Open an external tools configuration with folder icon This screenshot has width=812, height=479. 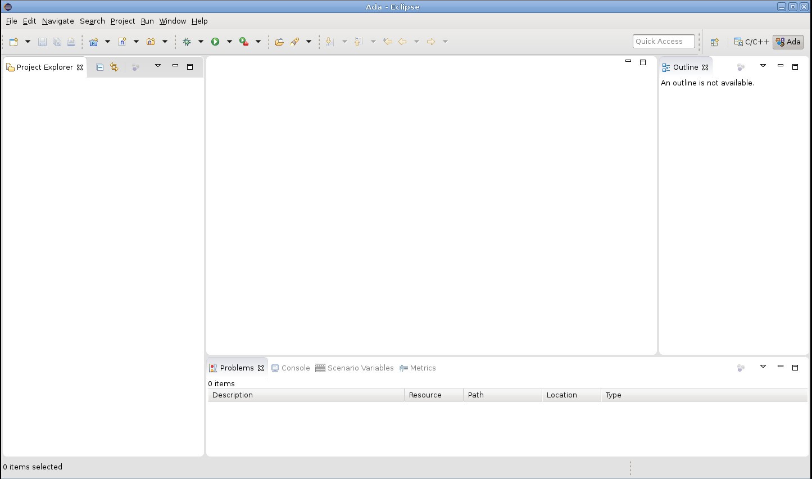[279, 41]
